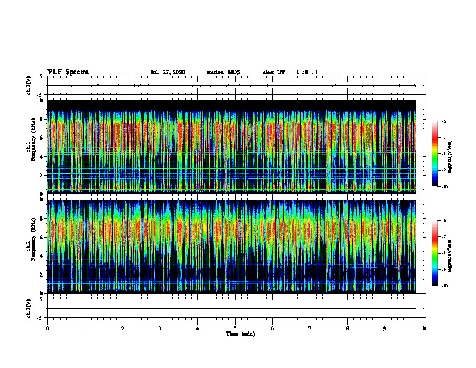This screenshot has width=476, height=368.
Task: Click time axis tick label "9"
Action: click(x=385, y=328)
